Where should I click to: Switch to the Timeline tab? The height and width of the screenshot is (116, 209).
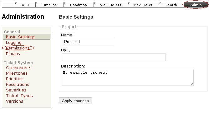tap(49, 5)
